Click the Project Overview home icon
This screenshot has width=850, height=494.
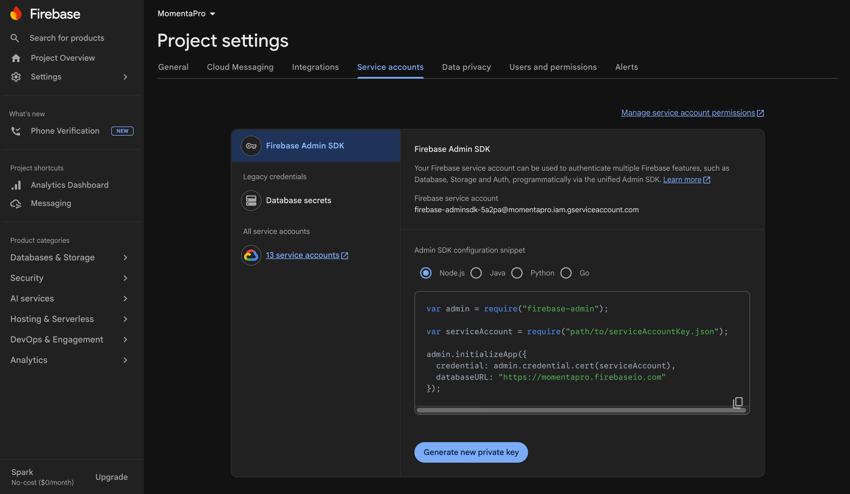16,58
